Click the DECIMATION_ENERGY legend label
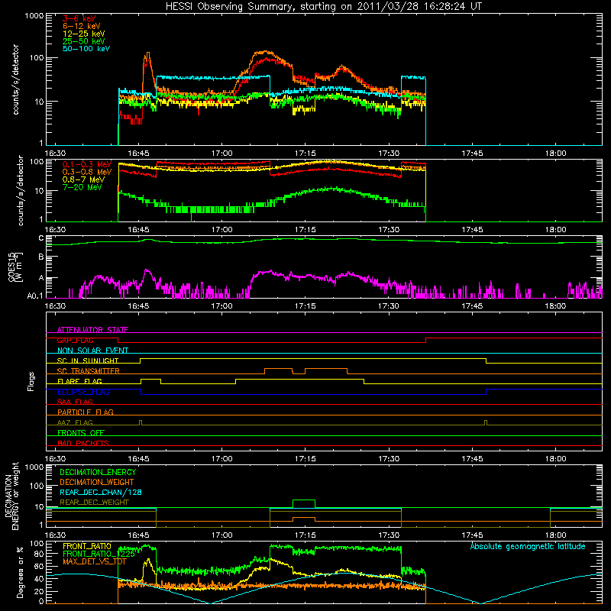Image resolution: width=611 pixels, height=611 pixels. (x=98, y=472)
